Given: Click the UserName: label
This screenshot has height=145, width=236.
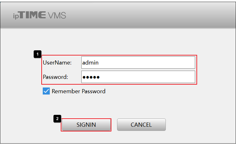Looking at the screenshot, I should pos(57,62).
